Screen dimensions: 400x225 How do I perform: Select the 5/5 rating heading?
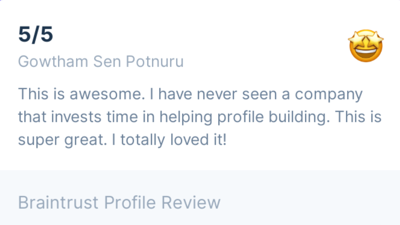[36, 34]
